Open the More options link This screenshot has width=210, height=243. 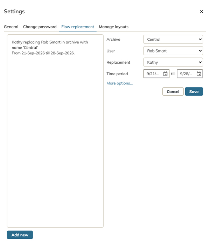(x=120, y=83)
